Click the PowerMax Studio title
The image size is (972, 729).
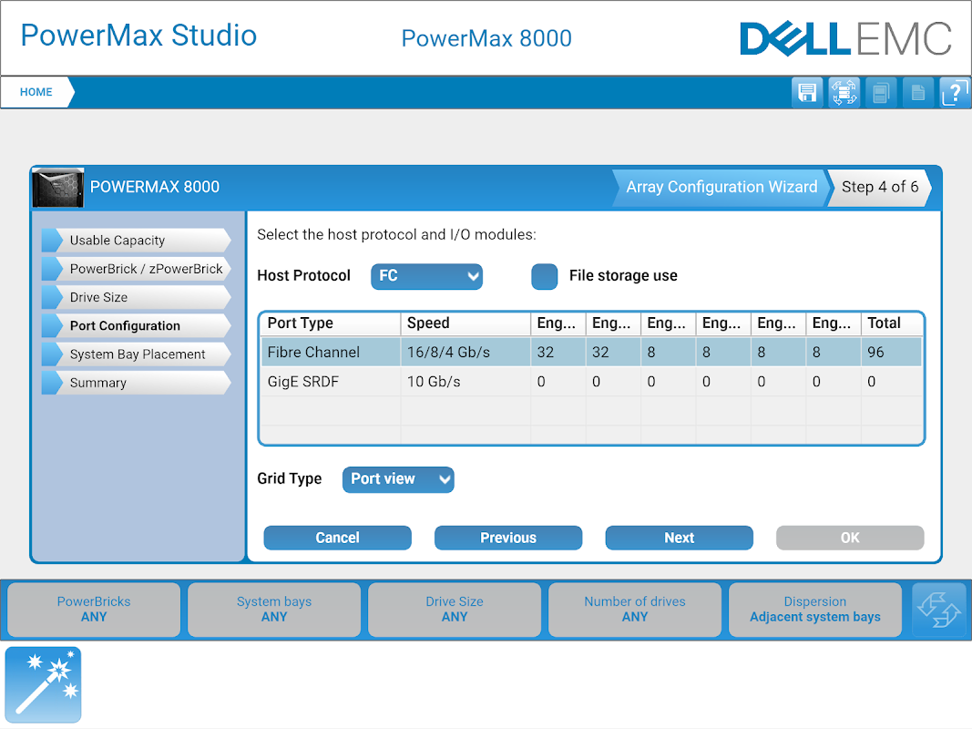(138, 36)
